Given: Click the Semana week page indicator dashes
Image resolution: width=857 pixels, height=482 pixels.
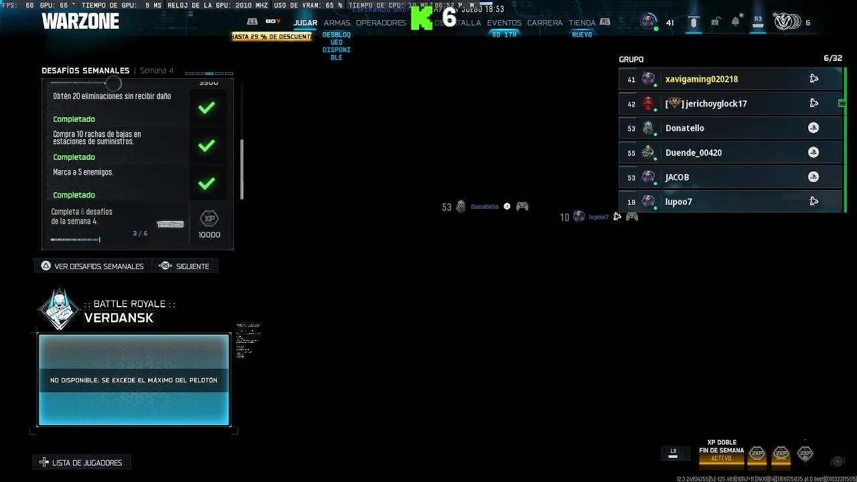Looking at the screenshot, I should click(209, 73).
